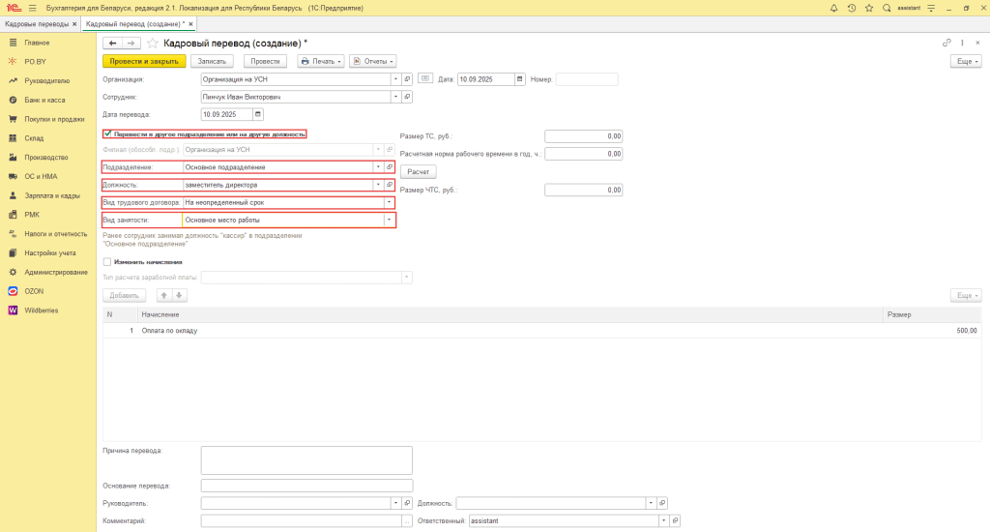
Task: Expand Сотрудник dropdown list
Action: coord(395,98)
